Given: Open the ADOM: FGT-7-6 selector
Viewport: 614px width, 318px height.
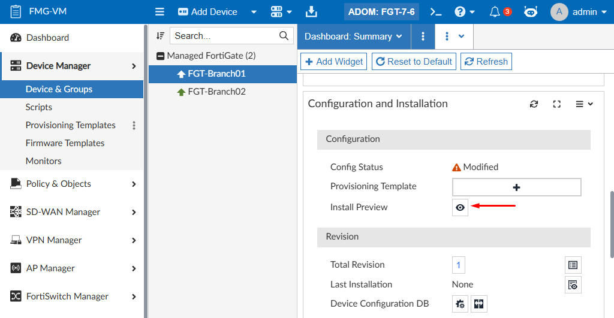Looking at the screenshot, I should click(x=381, y=12).
